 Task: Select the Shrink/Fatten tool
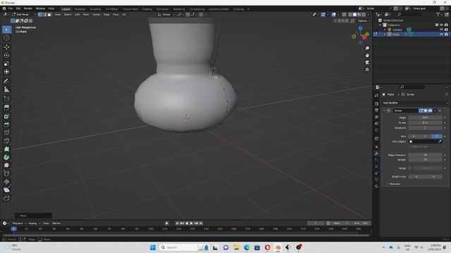point(6,181)
